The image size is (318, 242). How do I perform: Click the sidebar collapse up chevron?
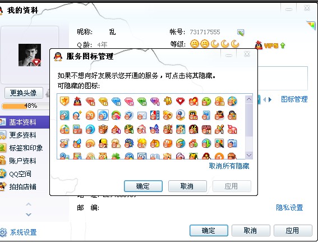(x=29, y=204)
